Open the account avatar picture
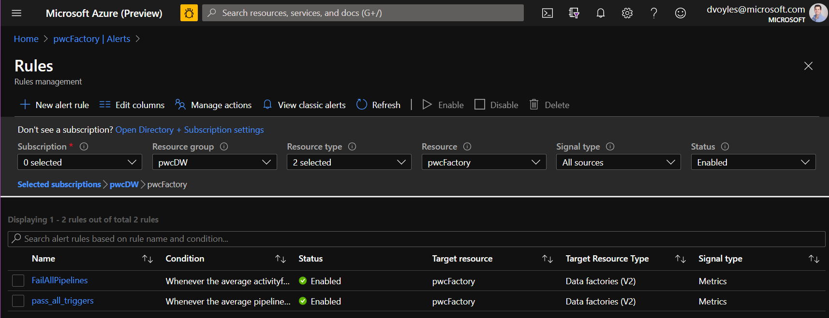The width and height of the screenshot is (829, 318). 818,13
